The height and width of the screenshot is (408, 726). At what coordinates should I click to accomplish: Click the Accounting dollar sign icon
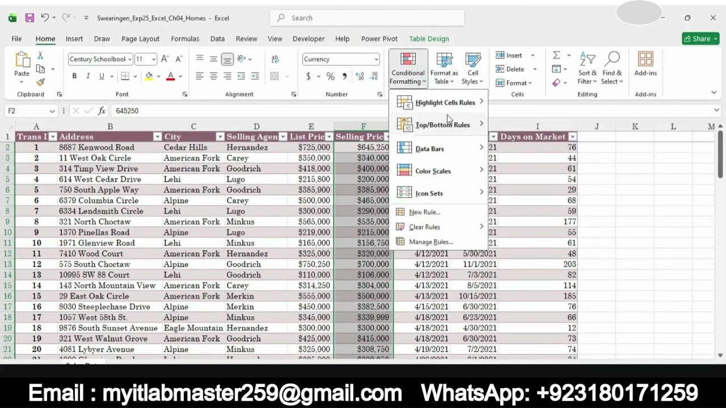click(309, 76)
